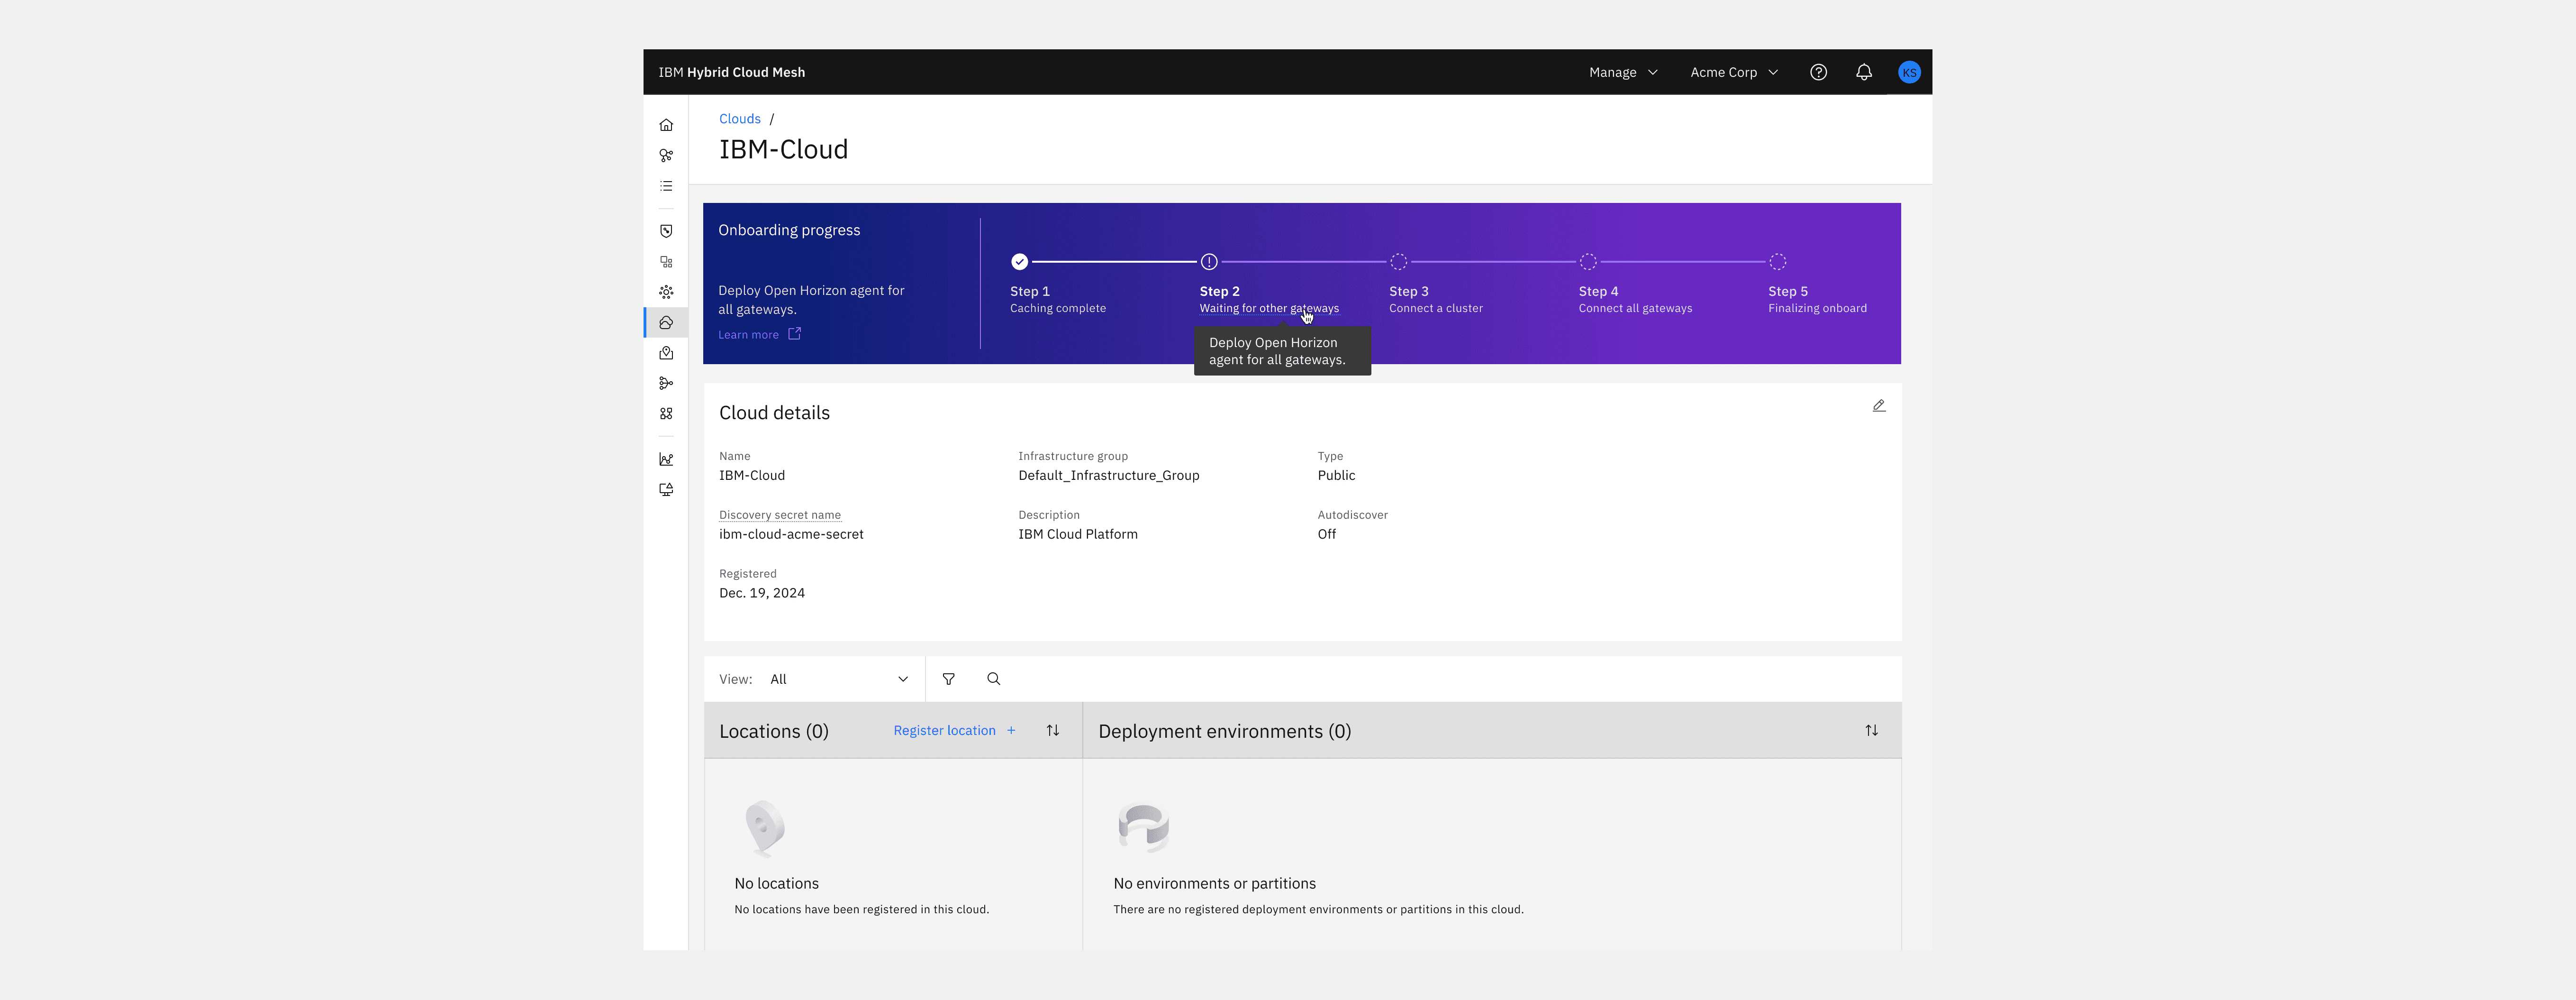Viewport: 2576px width, 1000px height.
Task: Click the list view sidebar icon
Action: pos(666,186)
